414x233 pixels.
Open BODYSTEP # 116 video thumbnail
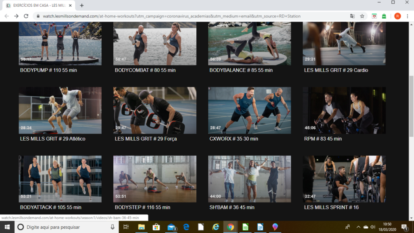(155, 179)
